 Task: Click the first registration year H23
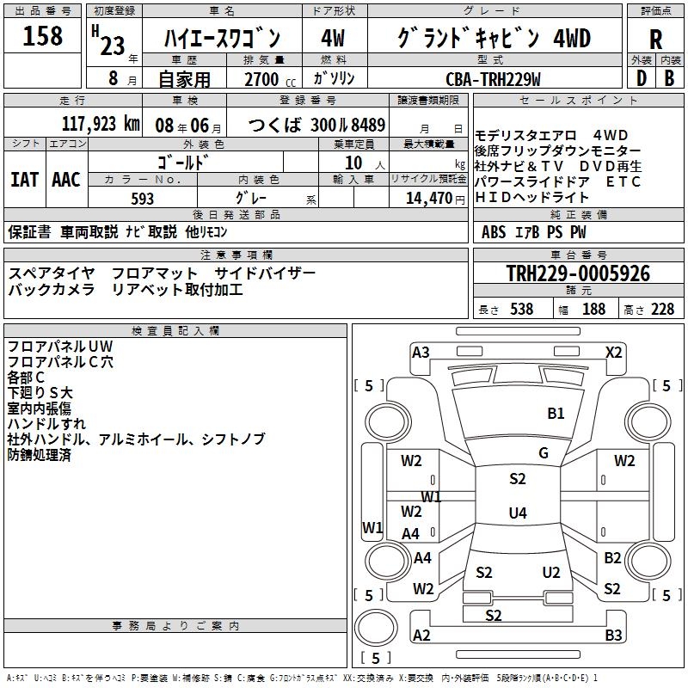[108, 40]
